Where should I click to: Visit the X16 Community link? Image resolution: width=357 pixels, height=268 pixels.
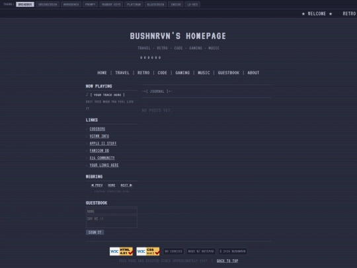[102, 158]
